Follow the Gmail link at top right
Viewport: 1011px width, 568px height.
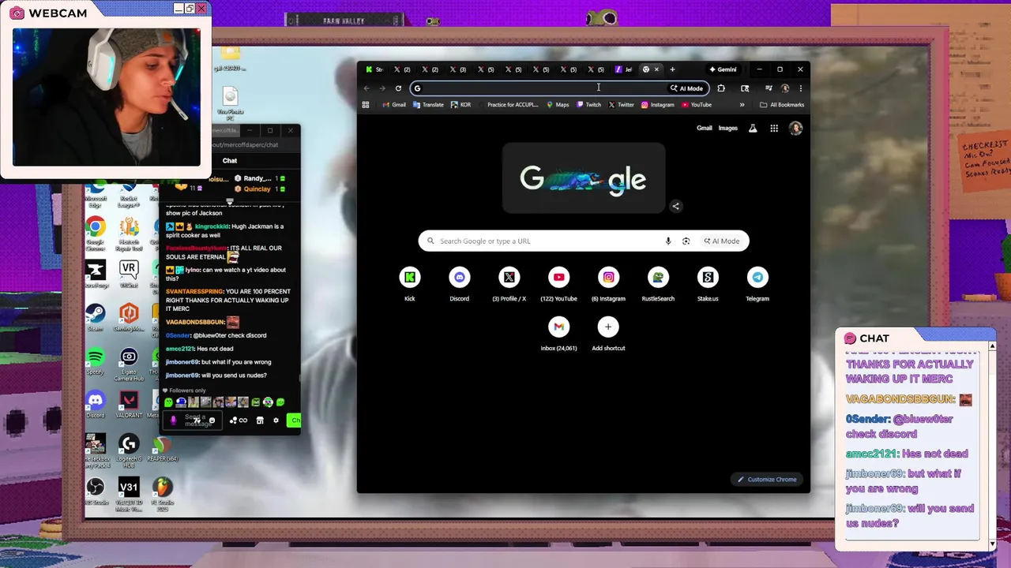point(704,128)
